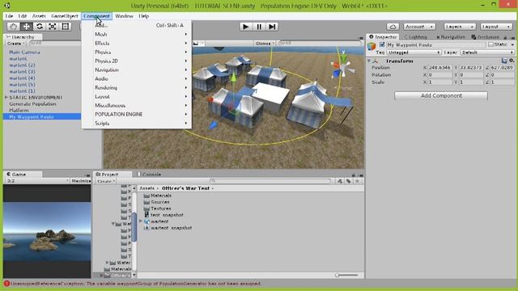
Task: Click the Play button
Action: pyautogui.click(x=245, y=27)
